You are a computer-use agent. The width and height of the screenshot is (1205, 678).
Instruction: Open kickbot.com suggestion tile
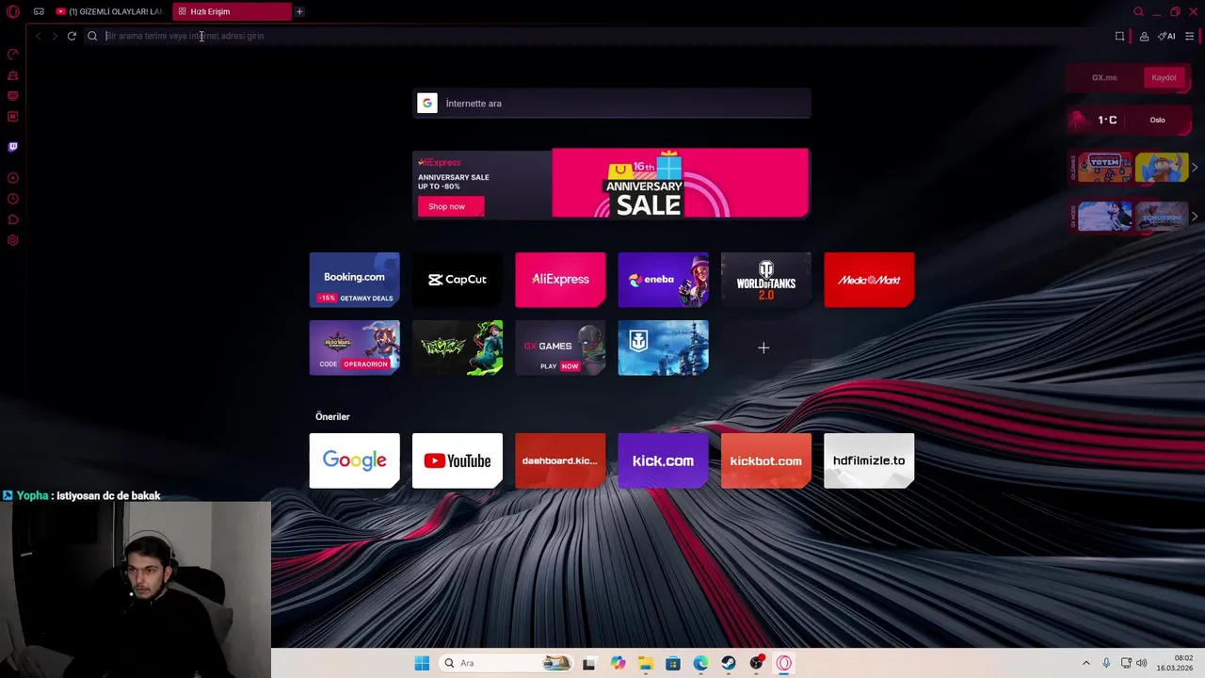tap(765, 460)
